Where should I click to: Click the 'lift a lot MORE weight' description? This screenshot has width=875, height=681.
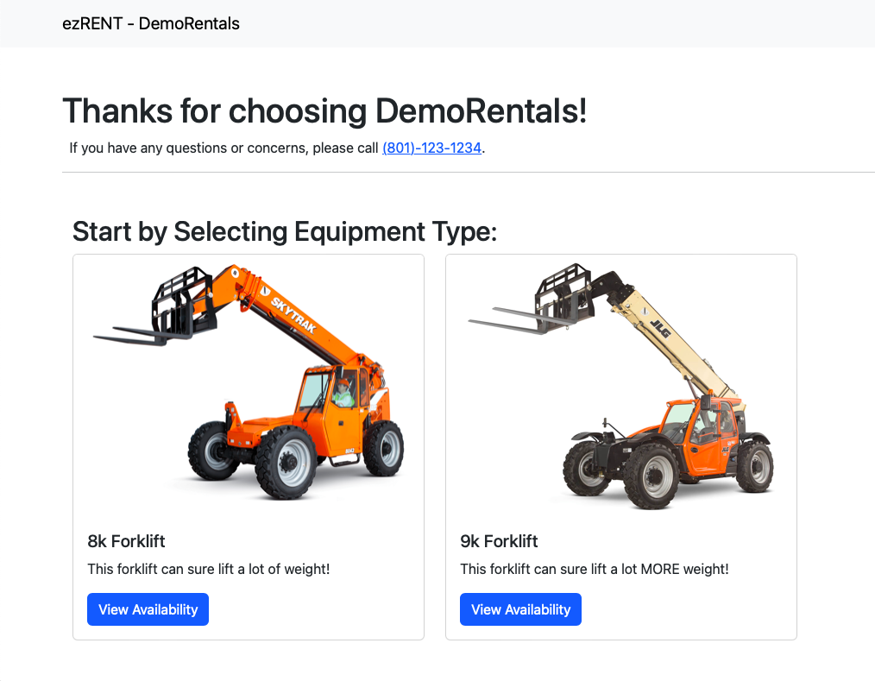[x=595, y=569]
